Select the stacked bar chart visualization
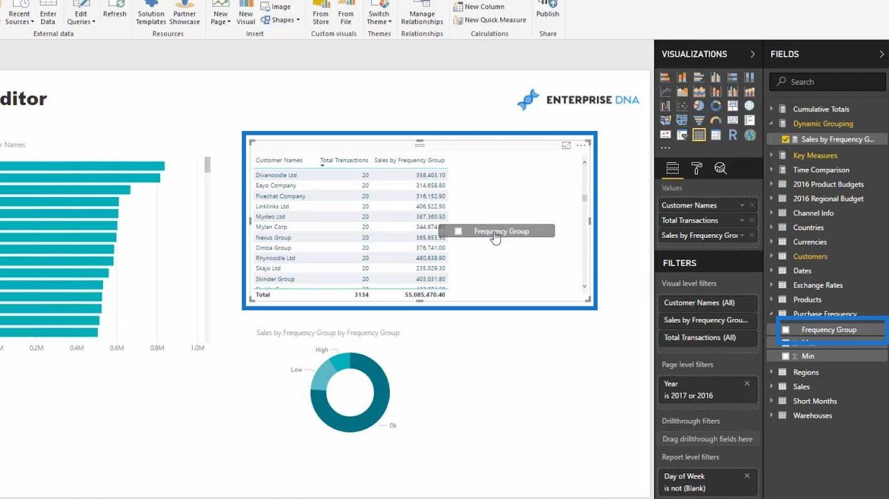The image size is (889, 499). [665, 77]
